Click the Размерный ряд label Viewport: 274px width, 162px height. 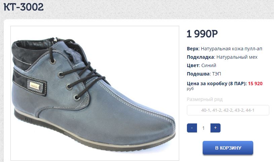pyautogui.click(x=205, y=99)
